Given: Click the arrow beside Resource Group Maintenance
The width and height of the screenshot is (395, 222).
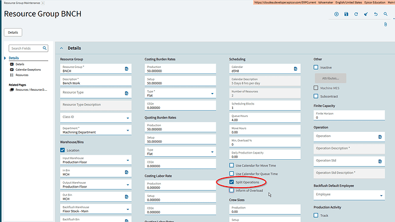Looking at the screenshot, I should [43, 3].
